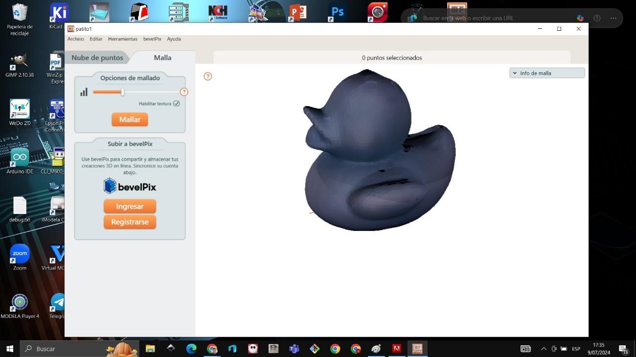
Task: Open the Herramientas menu
Action: 123,39
